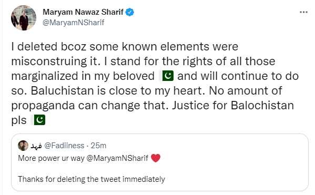This screenshot has height=195, width=315.
Task: Open the quoted tweet via 'Thanks for deleting' line
Action: [x=92, y=179]
